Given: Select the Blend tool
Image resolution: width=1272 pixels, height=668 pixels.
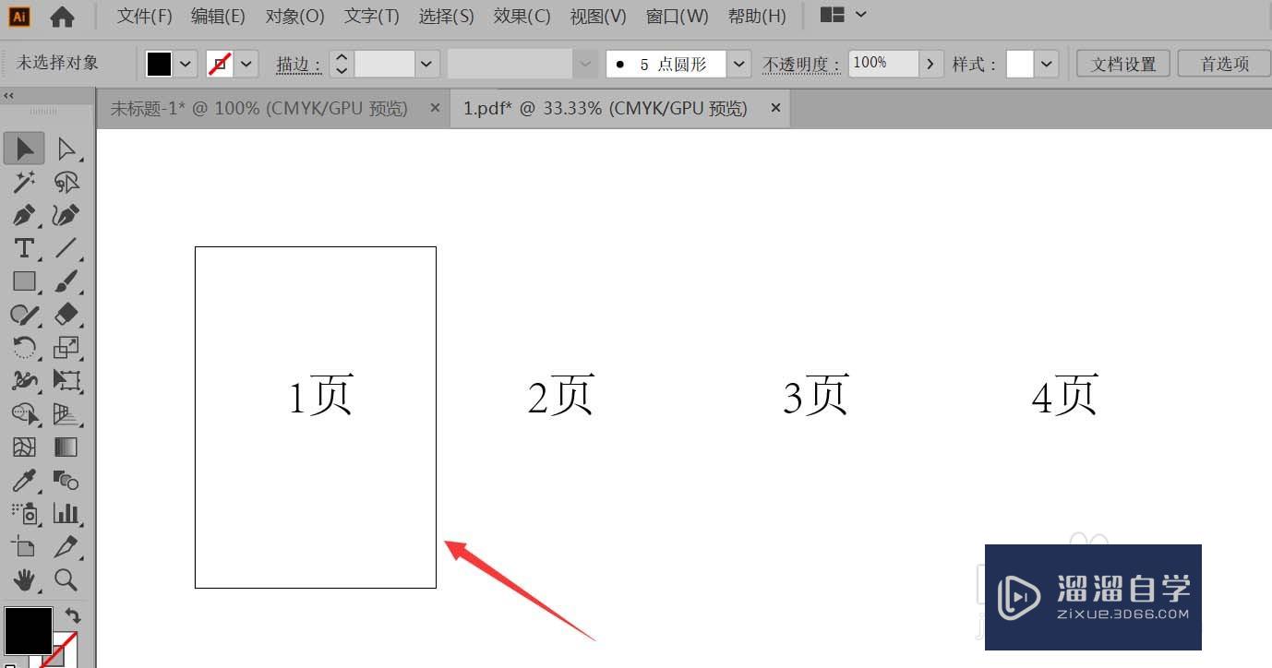Looking at the screenshot, I should (66, 480).
